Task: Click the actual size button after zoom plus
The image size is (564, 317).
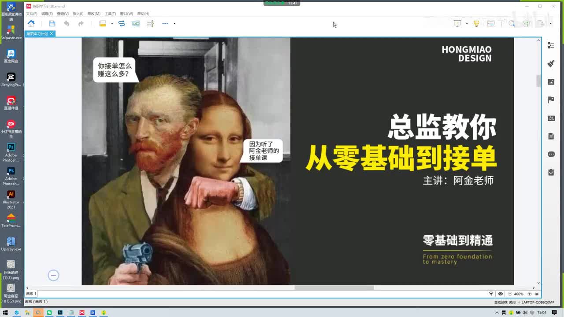Action: 536,294
